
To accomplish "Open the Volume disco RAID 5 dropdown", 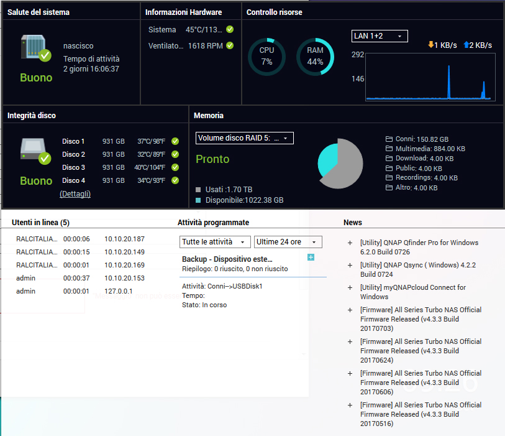I will coord(244,138).
